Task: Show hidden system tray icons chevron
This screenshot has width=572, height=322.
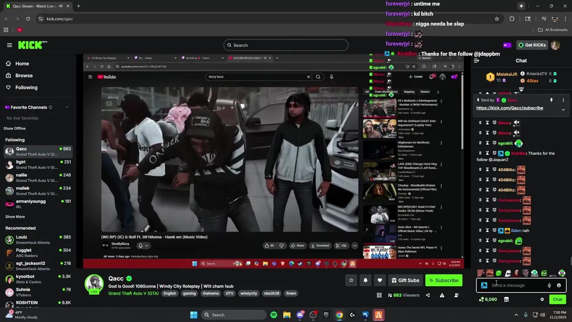Action: click(516, 315)
